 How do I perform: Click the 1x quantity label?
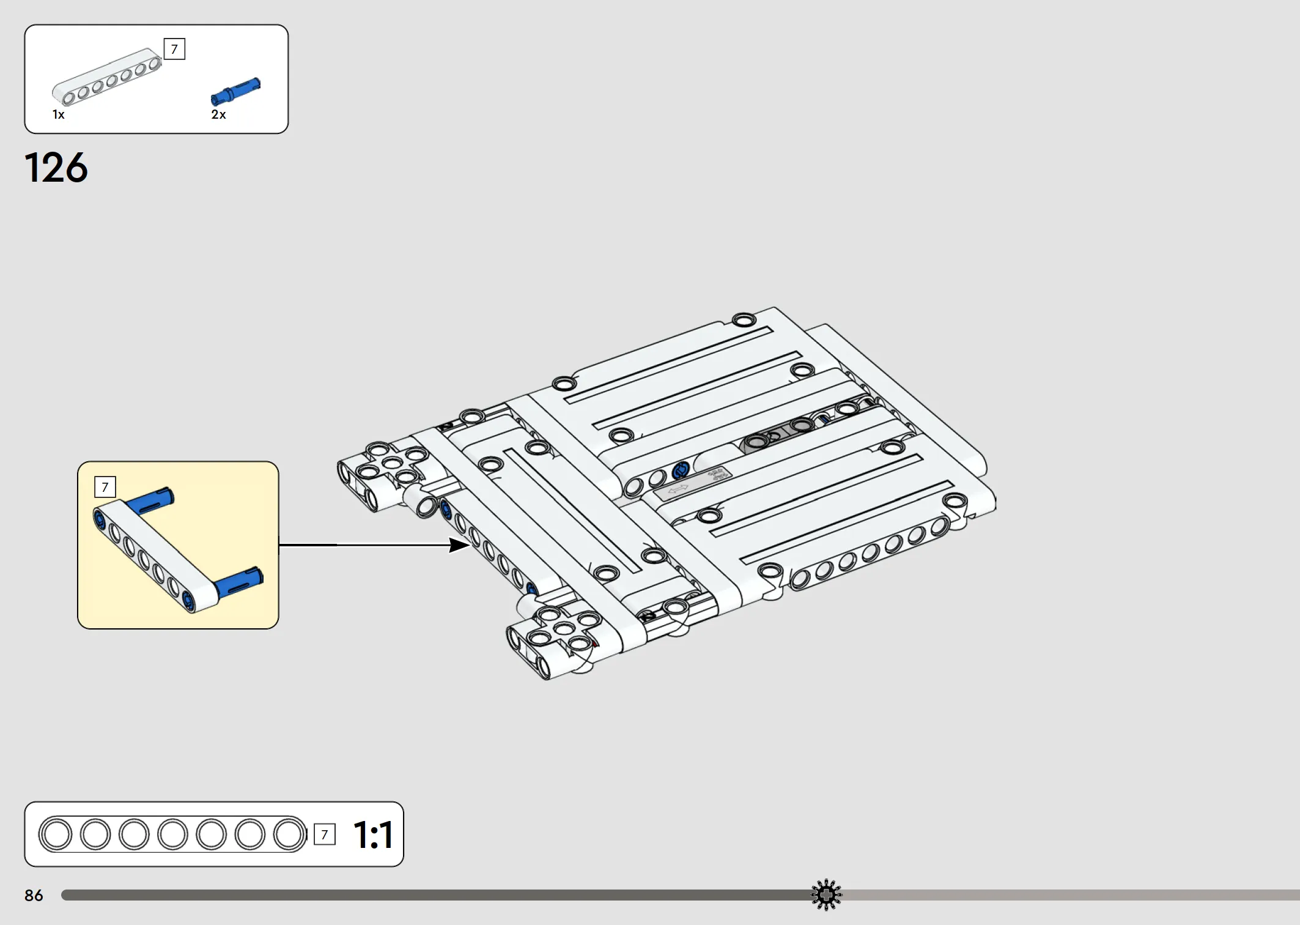click(x=58, y=114)
